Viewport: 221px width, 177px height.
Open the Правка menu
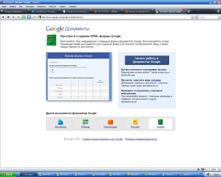pos(13,6)
